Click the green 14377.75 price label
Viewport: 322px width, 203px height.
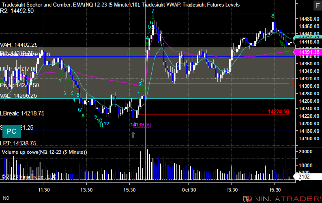pyautogui.click(x=137, y=54)
